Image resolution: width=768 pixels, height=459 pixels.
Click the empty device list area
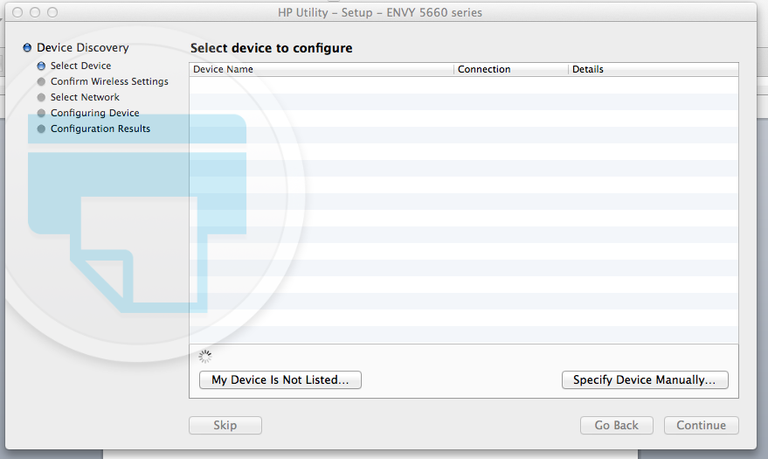coord(463,210)
